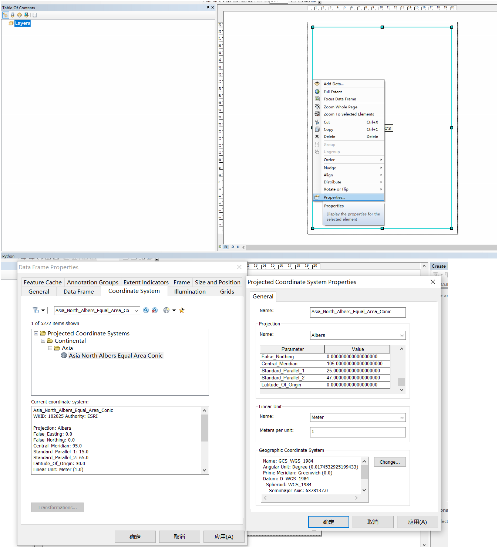Image resolution: width=498 pixels, height=548 pixels.
Task: Open Add Coordinate System dropdown arrow
Action: point(174,311)
